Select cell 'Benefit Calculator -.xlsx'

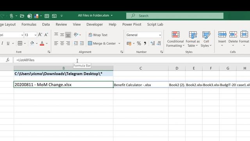coord(141,85)
